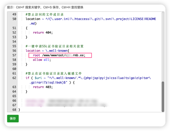Click the code editor vertical scrollbar thumb

(163, 97)
